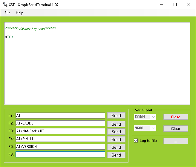
Task: Send the F5 AT+VERSION command
Action: click(x=116, y=147)
